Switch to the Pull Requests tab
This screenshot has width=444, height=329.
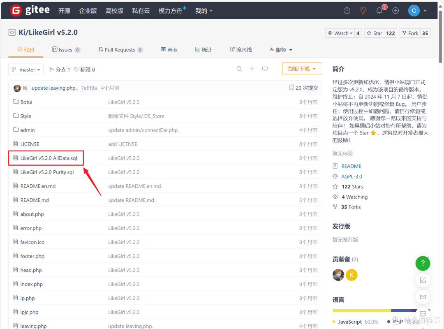pyautogui.click(x=120, y=50)
